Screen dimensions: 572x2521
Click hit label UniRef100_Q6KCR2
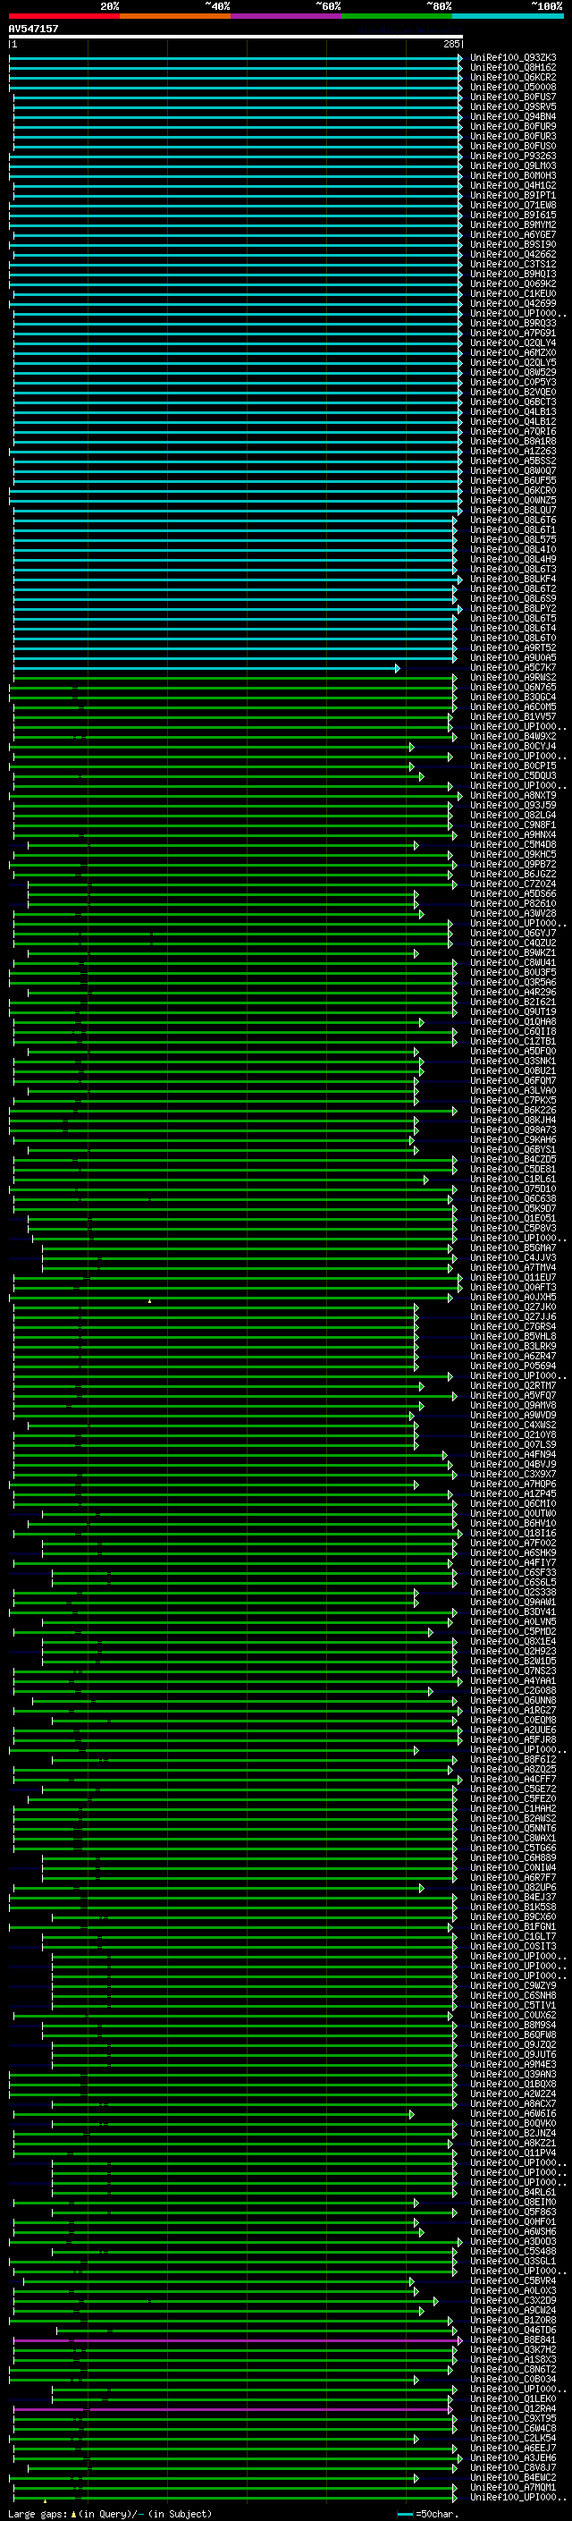pyautogui.click(x=513, y=77)
